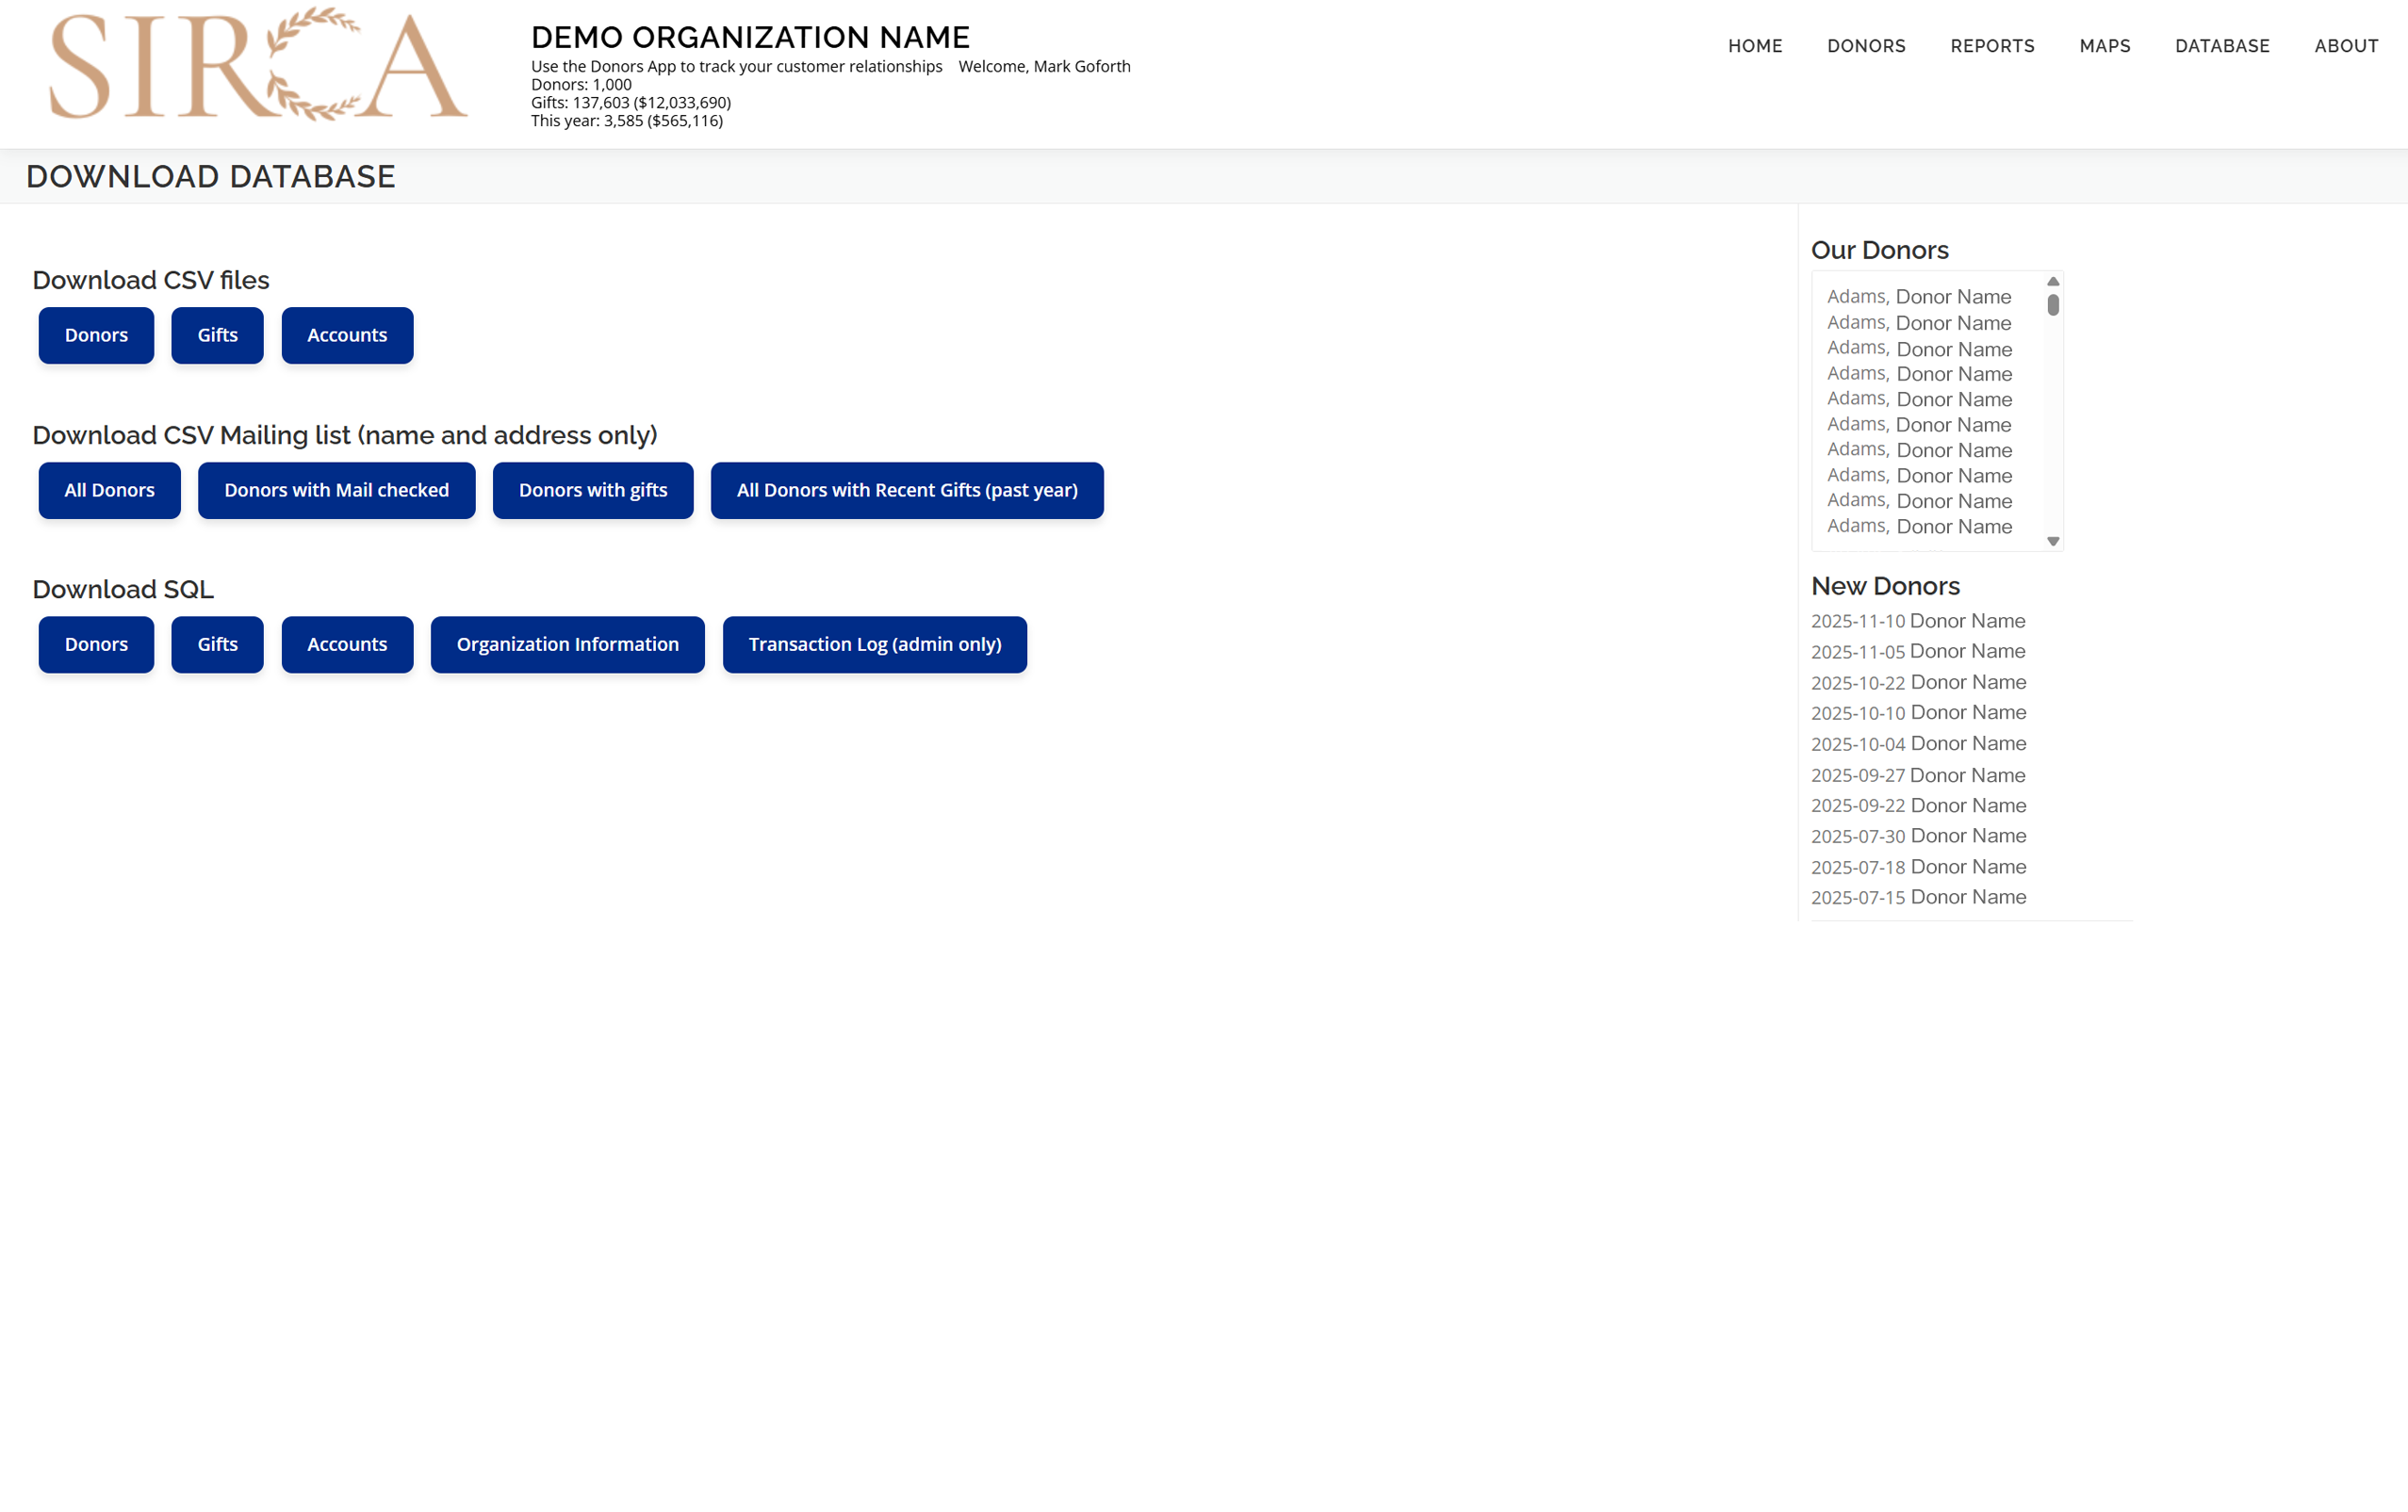Image resolution: width=2408 pixels, height=1512 pixels.
Task: Select first Adams donor in list
Action: tap(1918, 297)
